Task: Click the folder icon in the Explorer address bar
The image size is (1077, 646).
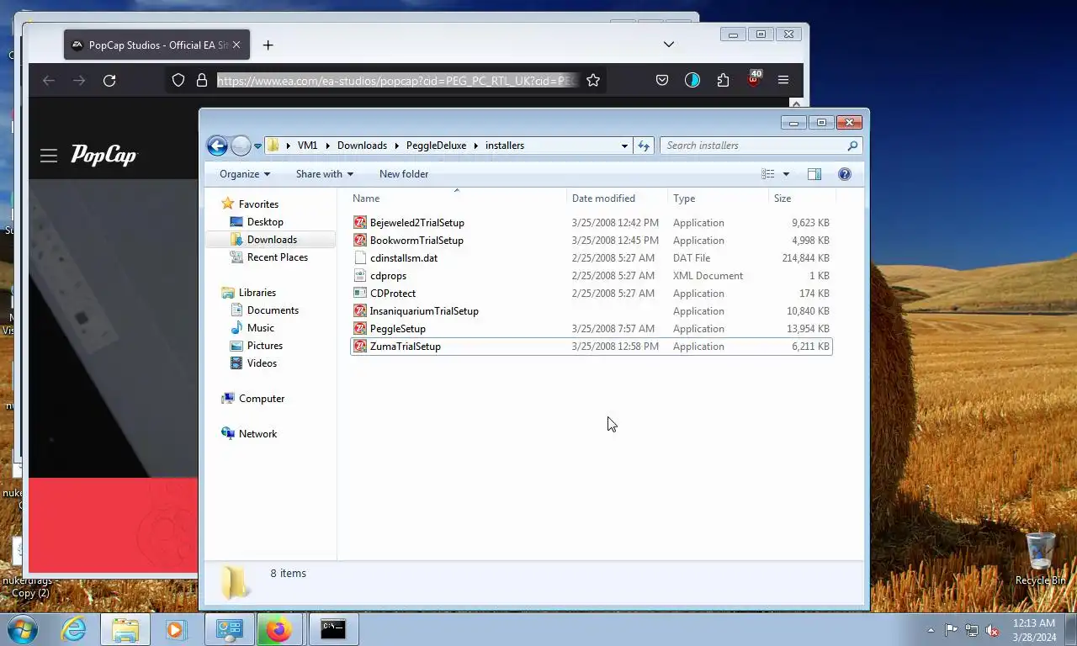Action: point(273,146)
